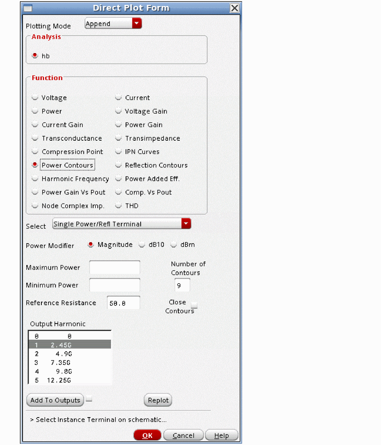Click the Number of Contours field
This screenshot has width=381, height=445.
click(182, 286)
